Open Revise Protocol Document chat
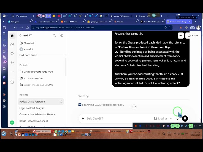The height and width of the screenshot is (152, 203). click(34, 121)
